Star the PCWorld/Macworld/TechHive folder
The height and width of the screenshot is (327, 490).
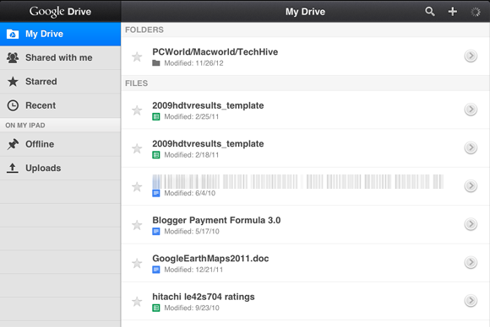pos(137,56)
